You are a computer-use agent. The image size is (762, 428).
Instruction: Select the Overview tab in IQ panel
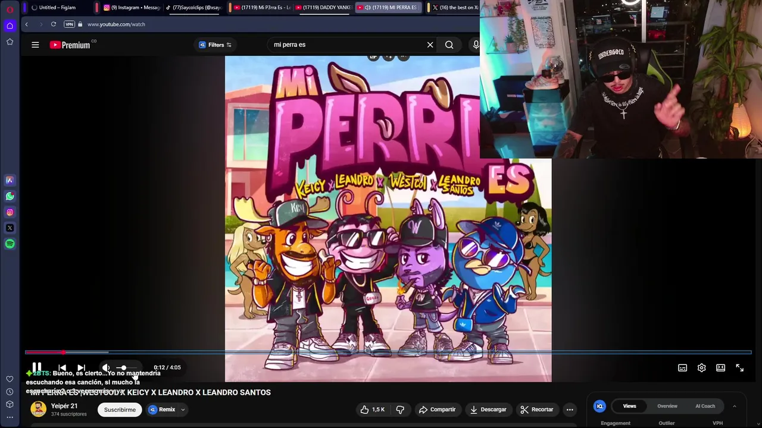point(667,406)
